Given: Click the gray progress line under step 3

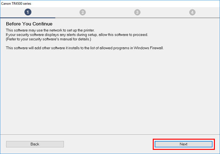Looking at the screenshot, I should click(137, 18).
